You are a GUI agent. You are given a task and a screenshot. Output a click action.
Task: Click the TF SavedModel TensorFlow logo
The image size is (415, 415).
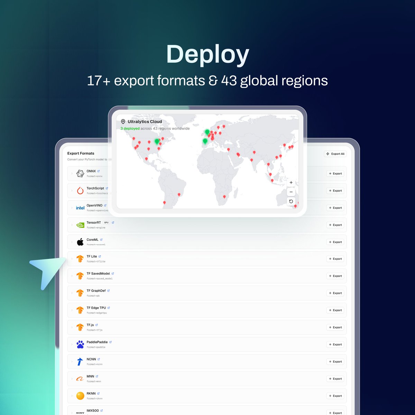80,276
